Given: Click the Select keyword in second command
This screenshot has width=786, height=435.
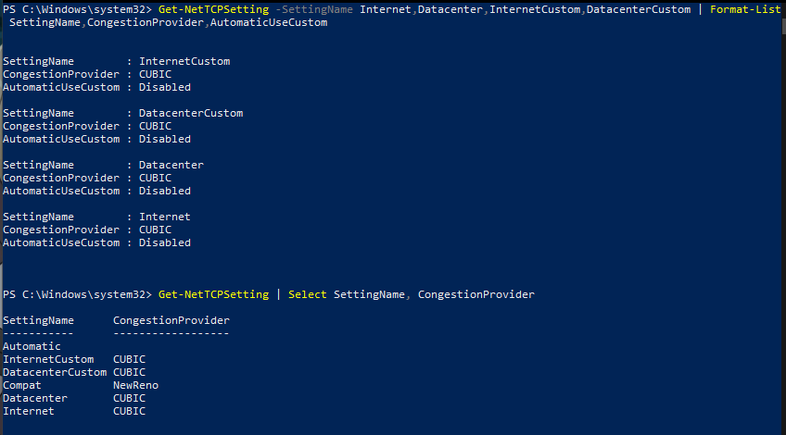Looking at the screenshot, I should coord(308,294).
